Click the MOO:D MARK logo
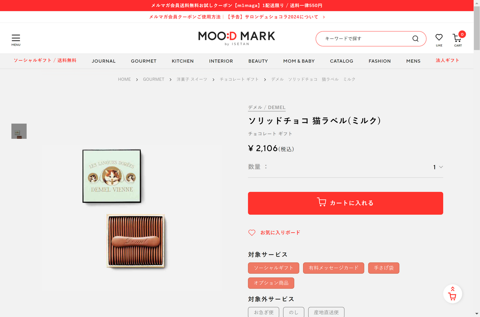Image resolution: width=480 pixels, height=317 pixels. (237, 38)
